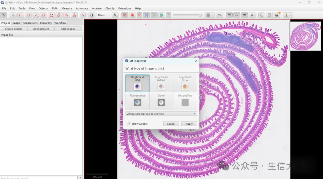Open the Extensions menu
The width and height of the screenshot is (323, 179).
pos(125,8)
